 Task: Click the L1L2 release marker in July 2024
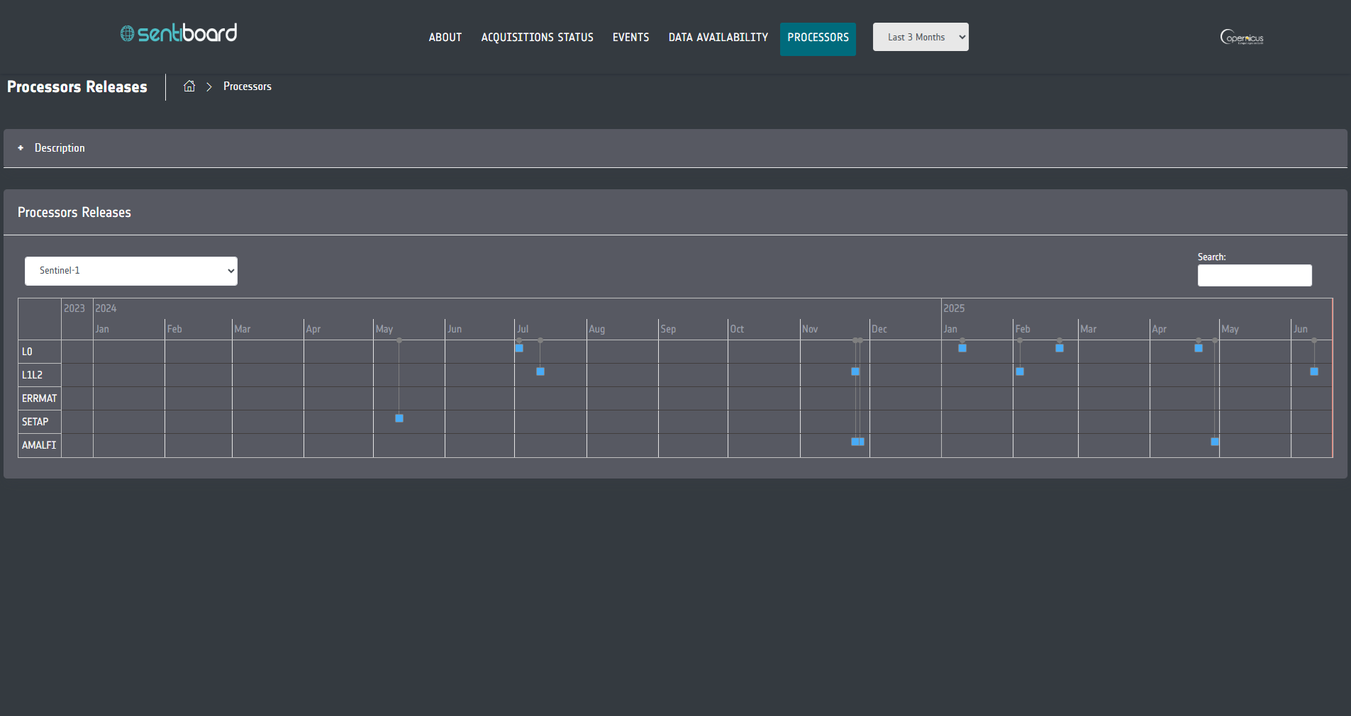[x=540, y=371]
